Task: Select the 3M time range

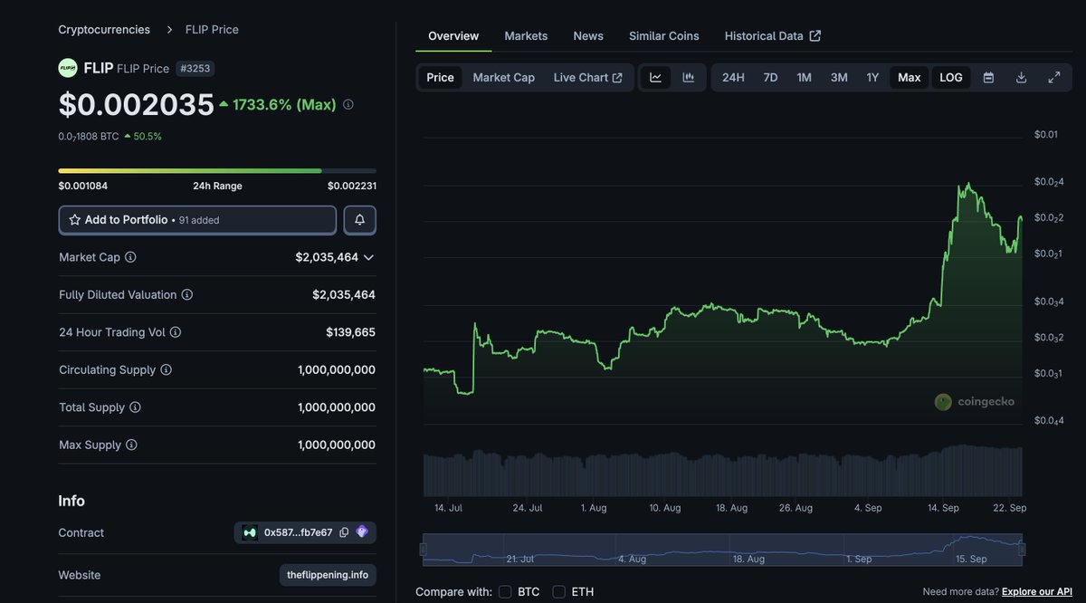Action: click(x=839, y=78)
